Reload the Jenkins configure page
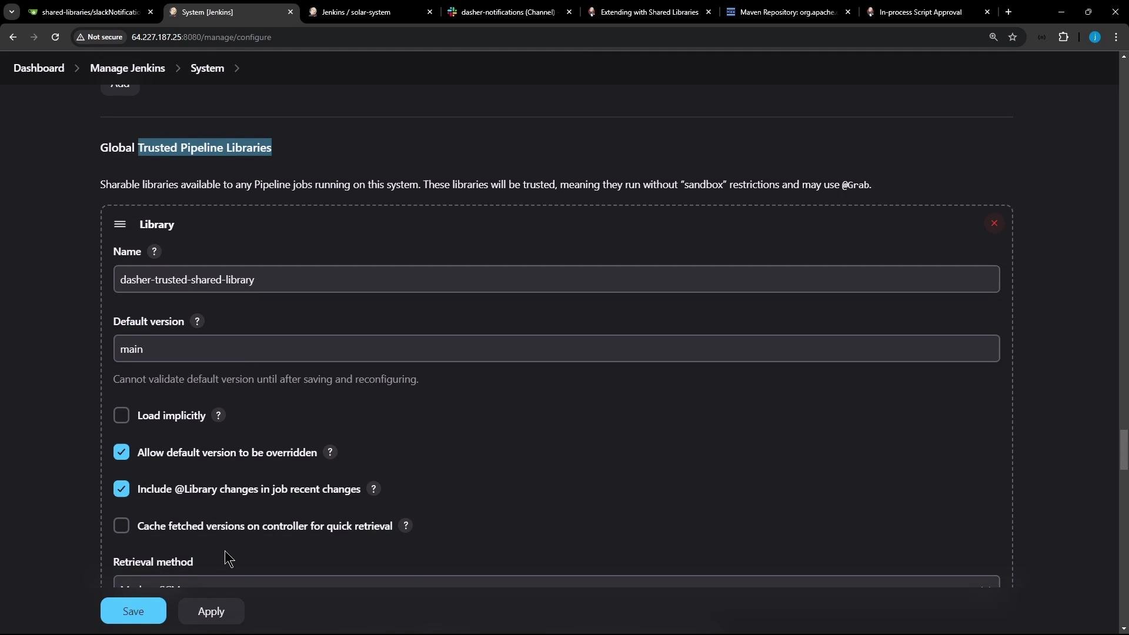Viewport: 1129px width, 635px height. [x=55, y=37]
